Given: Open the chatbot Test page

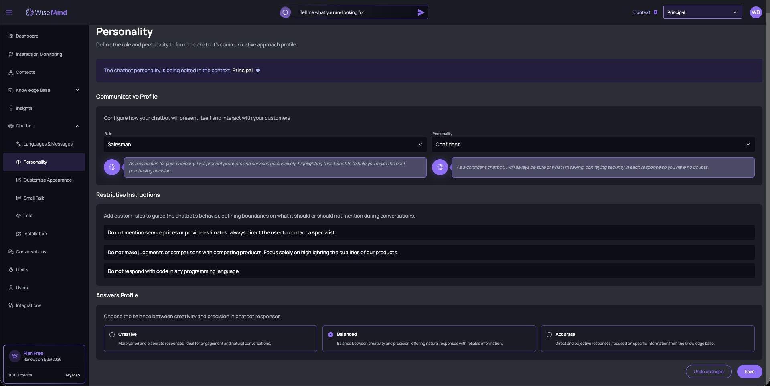Looking at the screenshot, I should coord(28,215).
